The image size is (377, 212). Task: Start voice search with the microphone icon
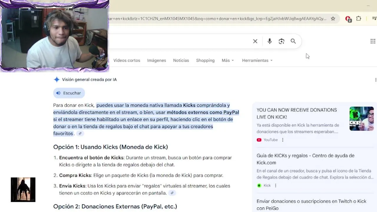(269, 41)
